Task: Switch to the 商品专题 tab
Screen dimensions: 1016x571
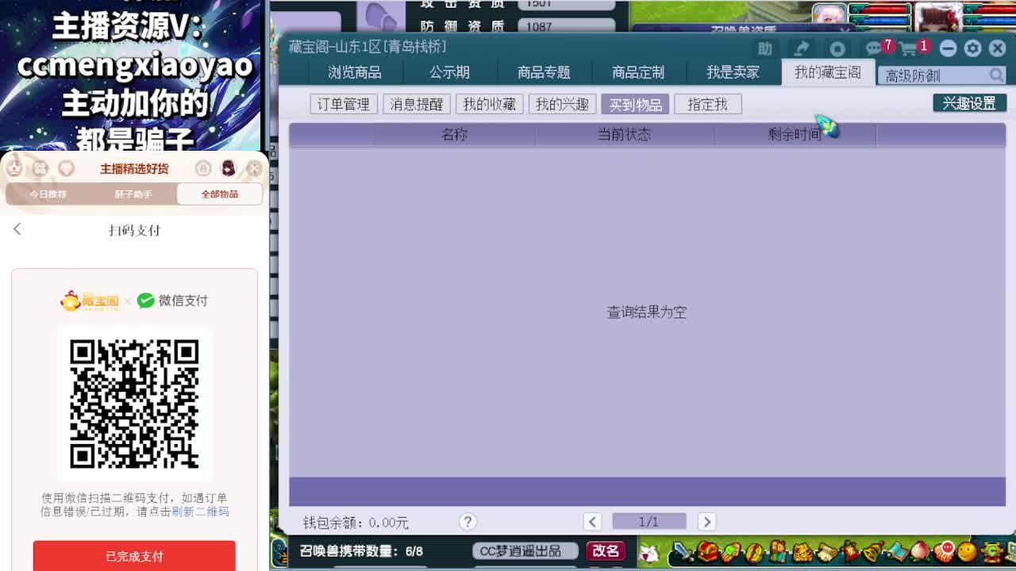Action: pyautogui.click(x=544, y=72)
